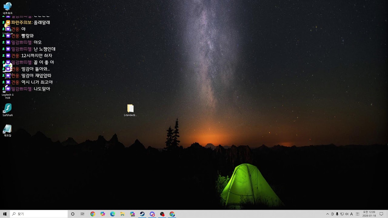This screenshot has height=218, width=388.
Task: Select the 메모장 desktop shortcut
Action: (8, 131)
